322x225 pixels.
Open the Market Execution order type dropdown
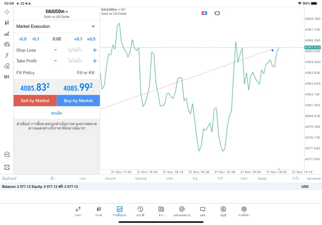[x=56, y=26]
